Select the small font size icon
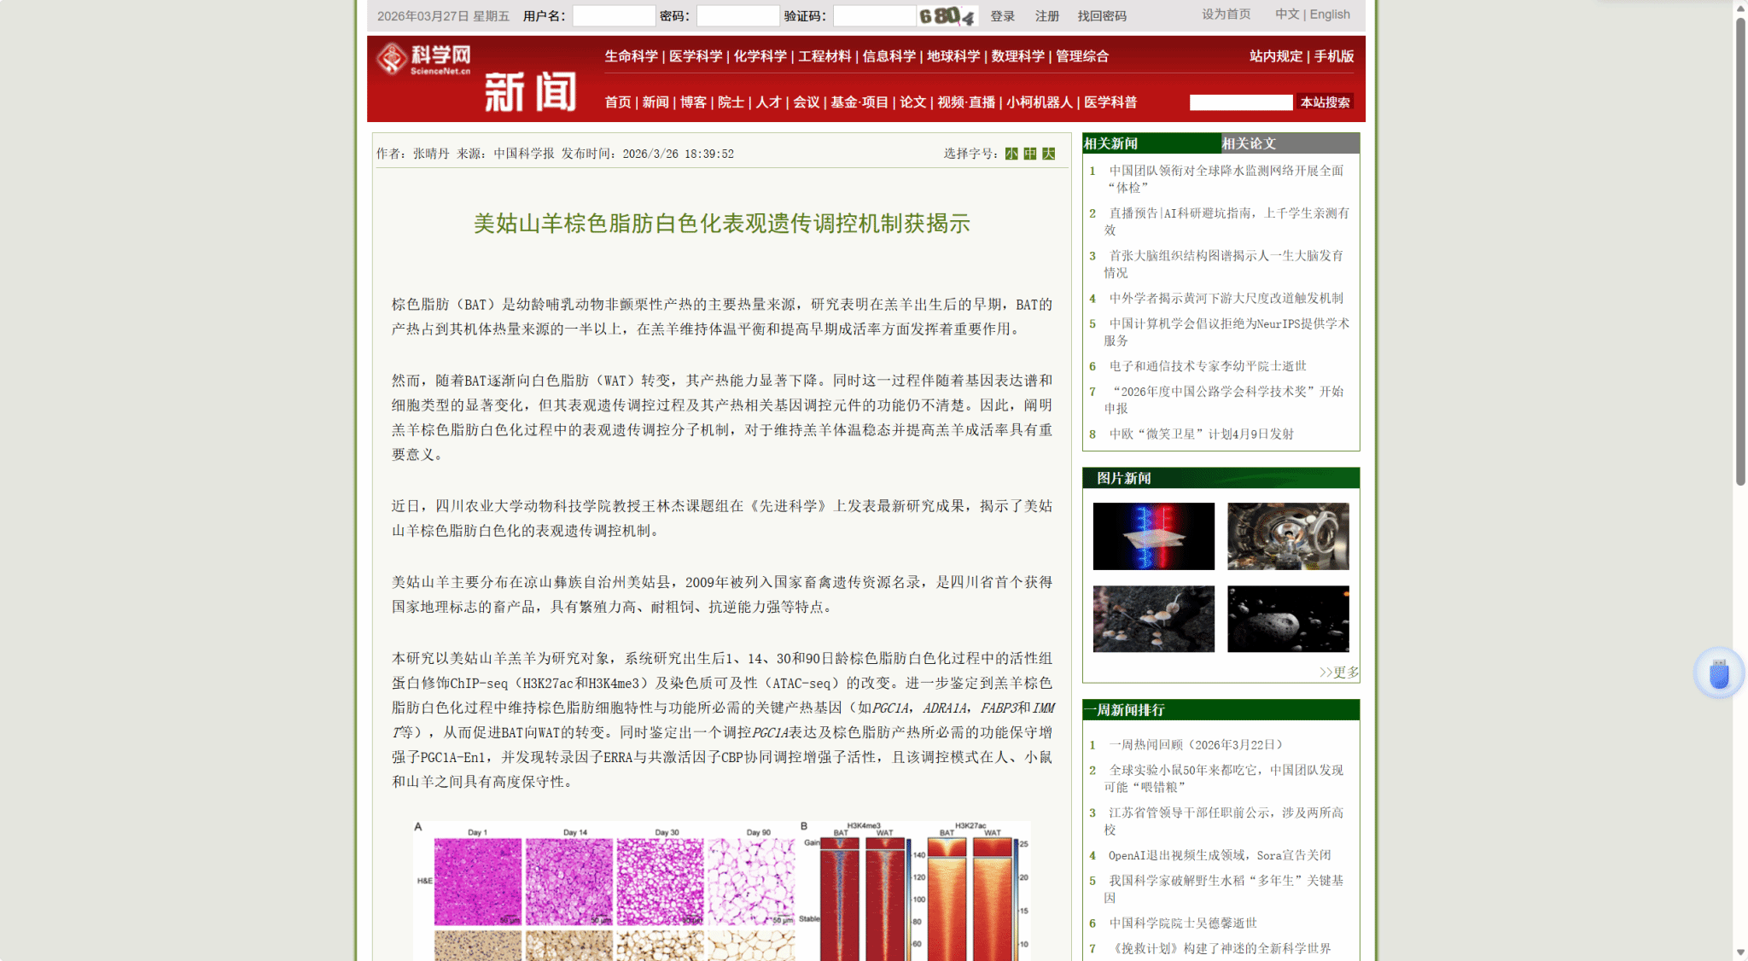The image size is (1748, 961). pos(1011,154)
